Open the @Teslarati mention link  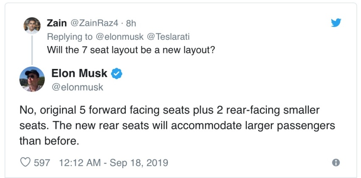168,37
